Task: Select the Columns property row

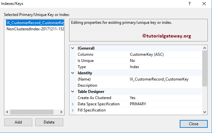Action: [139, 54]
